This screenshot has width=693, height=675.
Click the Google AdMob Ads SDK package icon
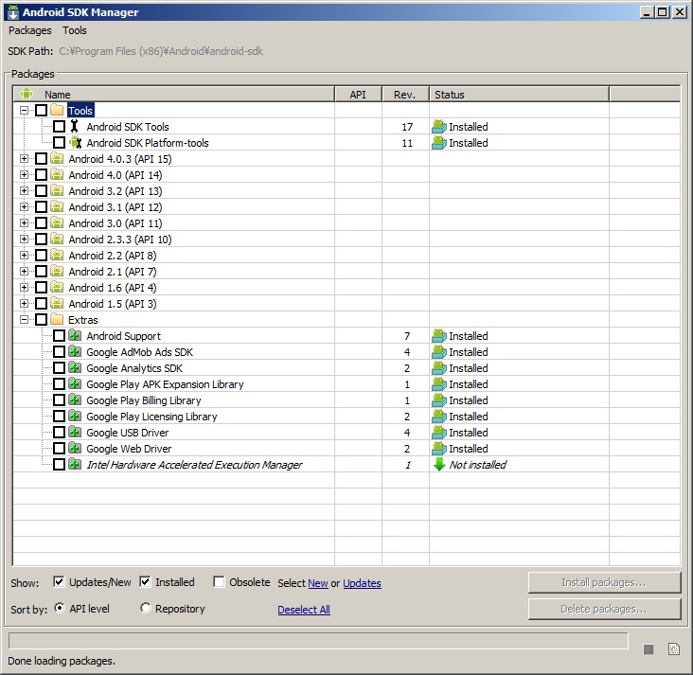(x=75, y=351)
